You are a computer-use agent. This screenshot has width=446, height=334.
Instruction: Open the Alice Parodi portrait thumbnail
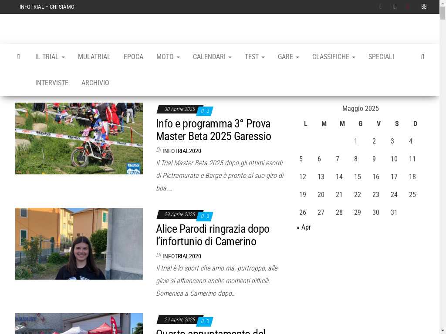(79, 244)
